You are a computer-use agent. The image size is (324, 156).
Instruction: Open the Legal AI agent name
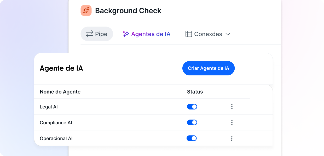[49, 107]
